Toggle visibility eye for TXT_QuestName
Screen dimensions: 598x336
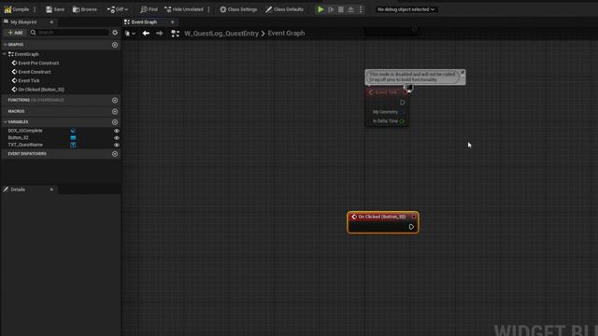tap(116, 146)
